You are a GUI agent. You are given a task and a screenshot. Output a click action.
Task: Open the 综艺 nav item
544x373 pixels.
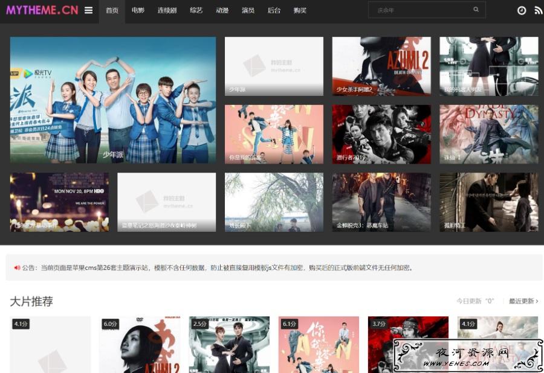[x=196, y=10]
